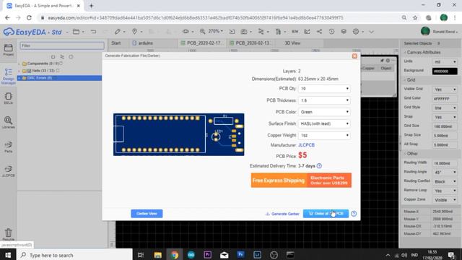The image size is (462, 260).
Task: Click the Undo arrow in toolbar
Action: point(93,32)
